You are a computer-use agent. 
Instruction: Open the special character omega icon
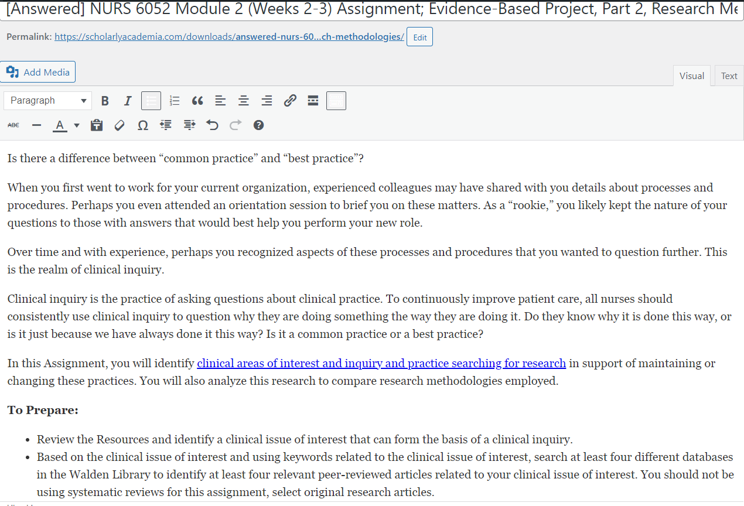[142, 125]
